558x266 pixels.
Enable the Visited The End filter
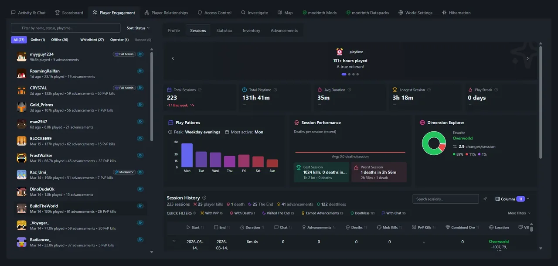(x=279, y=213)
